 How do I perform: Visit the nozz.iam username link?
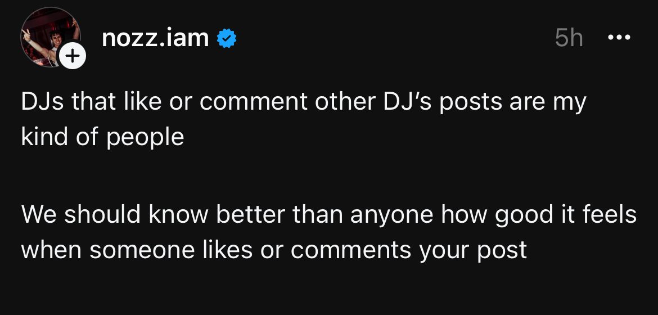tap(155, 38)
